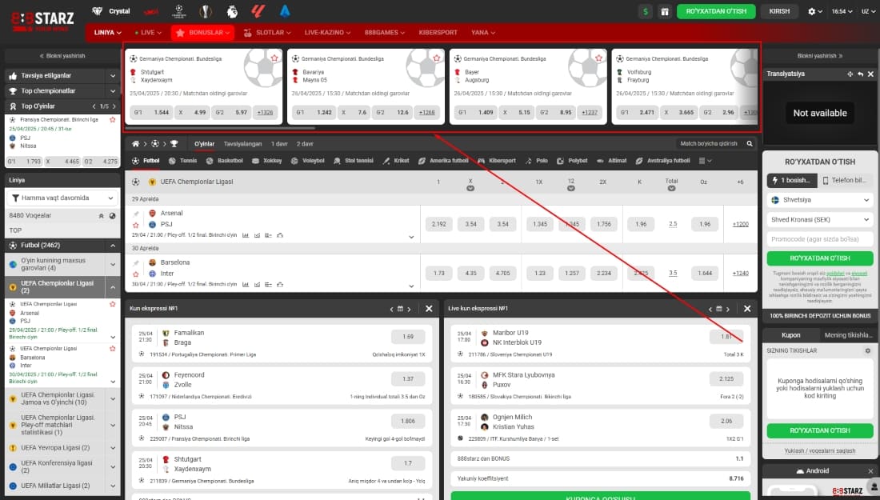Star the Arsenal–PSJ entry in left sidebar
Viewport: 880px width, 500px height.
click(x=113, y=304)
